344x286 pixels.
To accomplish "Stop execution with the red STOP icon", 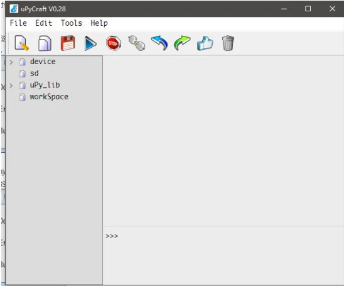I will point(114,43).
